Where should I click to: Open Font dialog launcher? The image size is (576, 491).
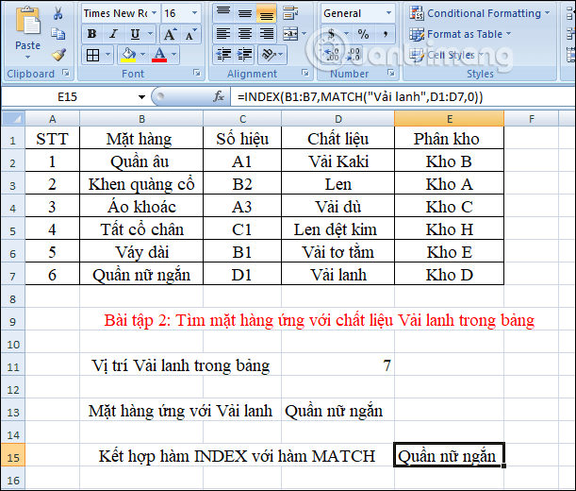197,73
